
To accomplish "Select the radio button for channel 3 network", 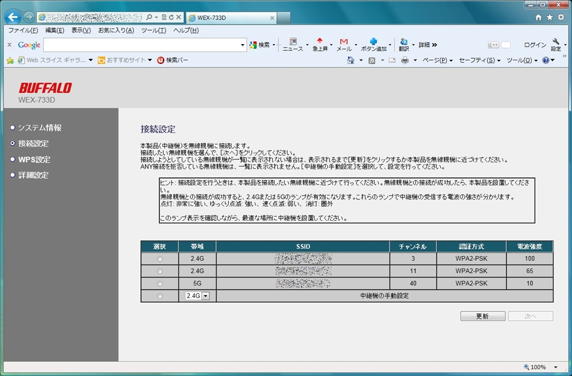I will pos(160,259).
